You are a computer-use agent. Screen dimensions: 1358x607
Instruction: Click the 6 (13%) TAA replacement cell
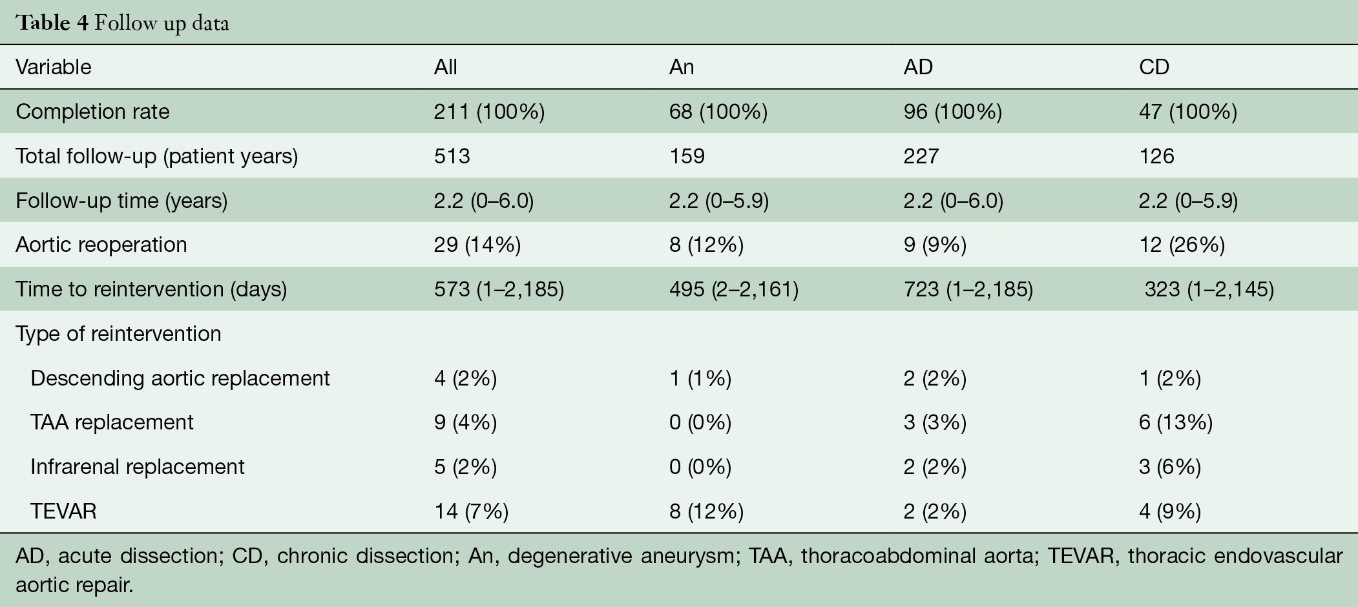tap(1176, 422)
